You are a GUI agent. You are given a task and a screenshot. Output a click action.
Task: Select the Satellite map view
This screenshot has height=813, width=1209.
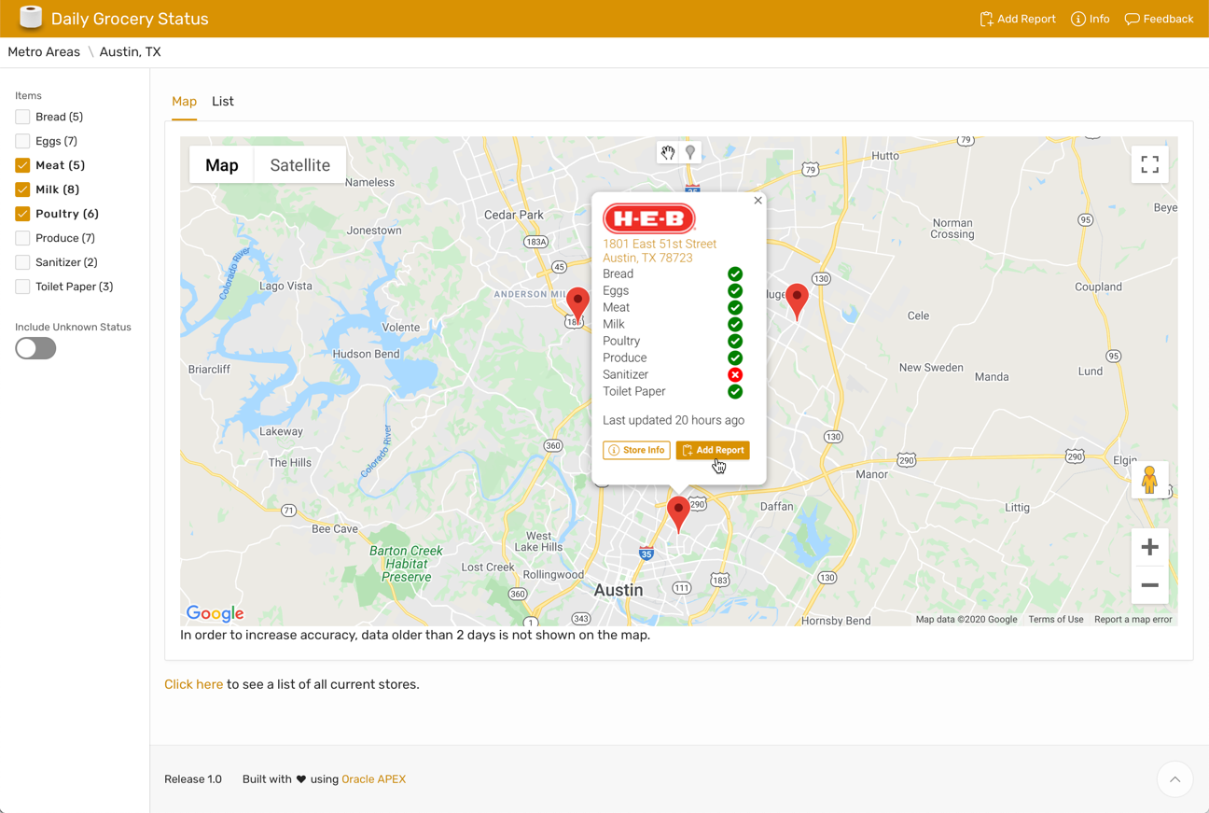(x=299, y=164)
